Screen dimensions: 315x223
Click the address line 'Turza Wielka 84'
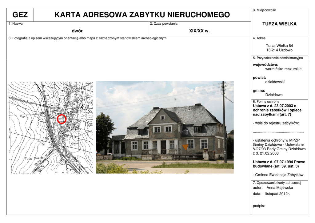click(x=279, y=46)
